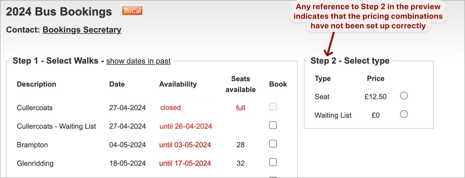Click the £12.50 Seat price
The width and height of the screenshot is (465, 178).
pyautogui.click(x=375, y=97)
